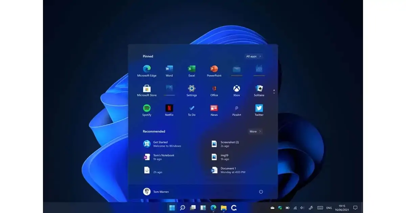This screenshot has height=213, width=406.
Task: Launch PowerPoint from Start menu
Action: point(214,69)
